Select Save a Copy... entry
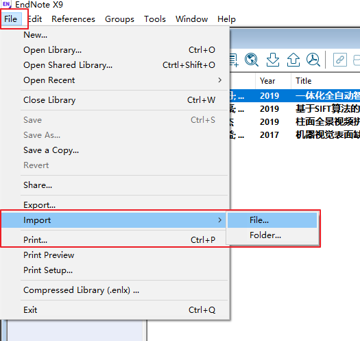The height and width of the screenshot is (341, 360). click(115, 150)
